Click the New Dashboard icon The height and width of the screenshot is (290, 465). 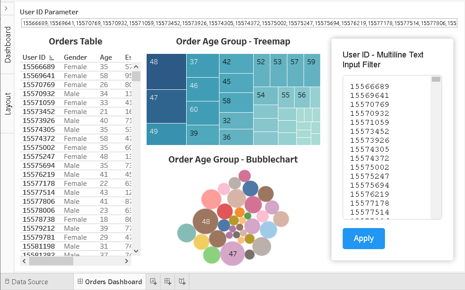(x=168, y=282)
